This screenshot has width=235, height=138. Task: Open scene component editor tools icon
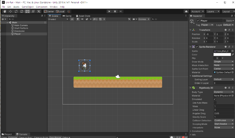(129, 19)
